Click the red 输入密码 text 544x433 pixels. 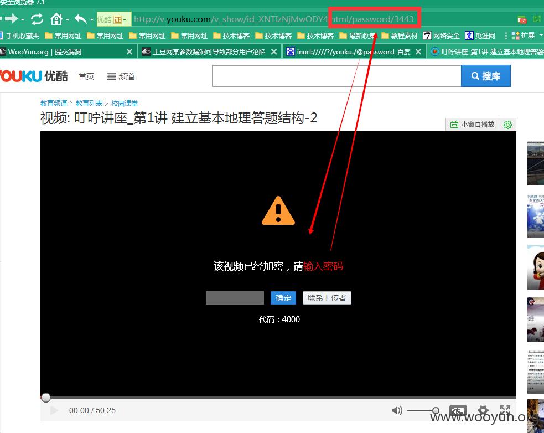(x=323, y=266)
